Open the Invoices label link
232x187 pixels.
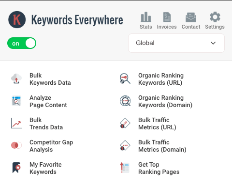pos(167,27)
